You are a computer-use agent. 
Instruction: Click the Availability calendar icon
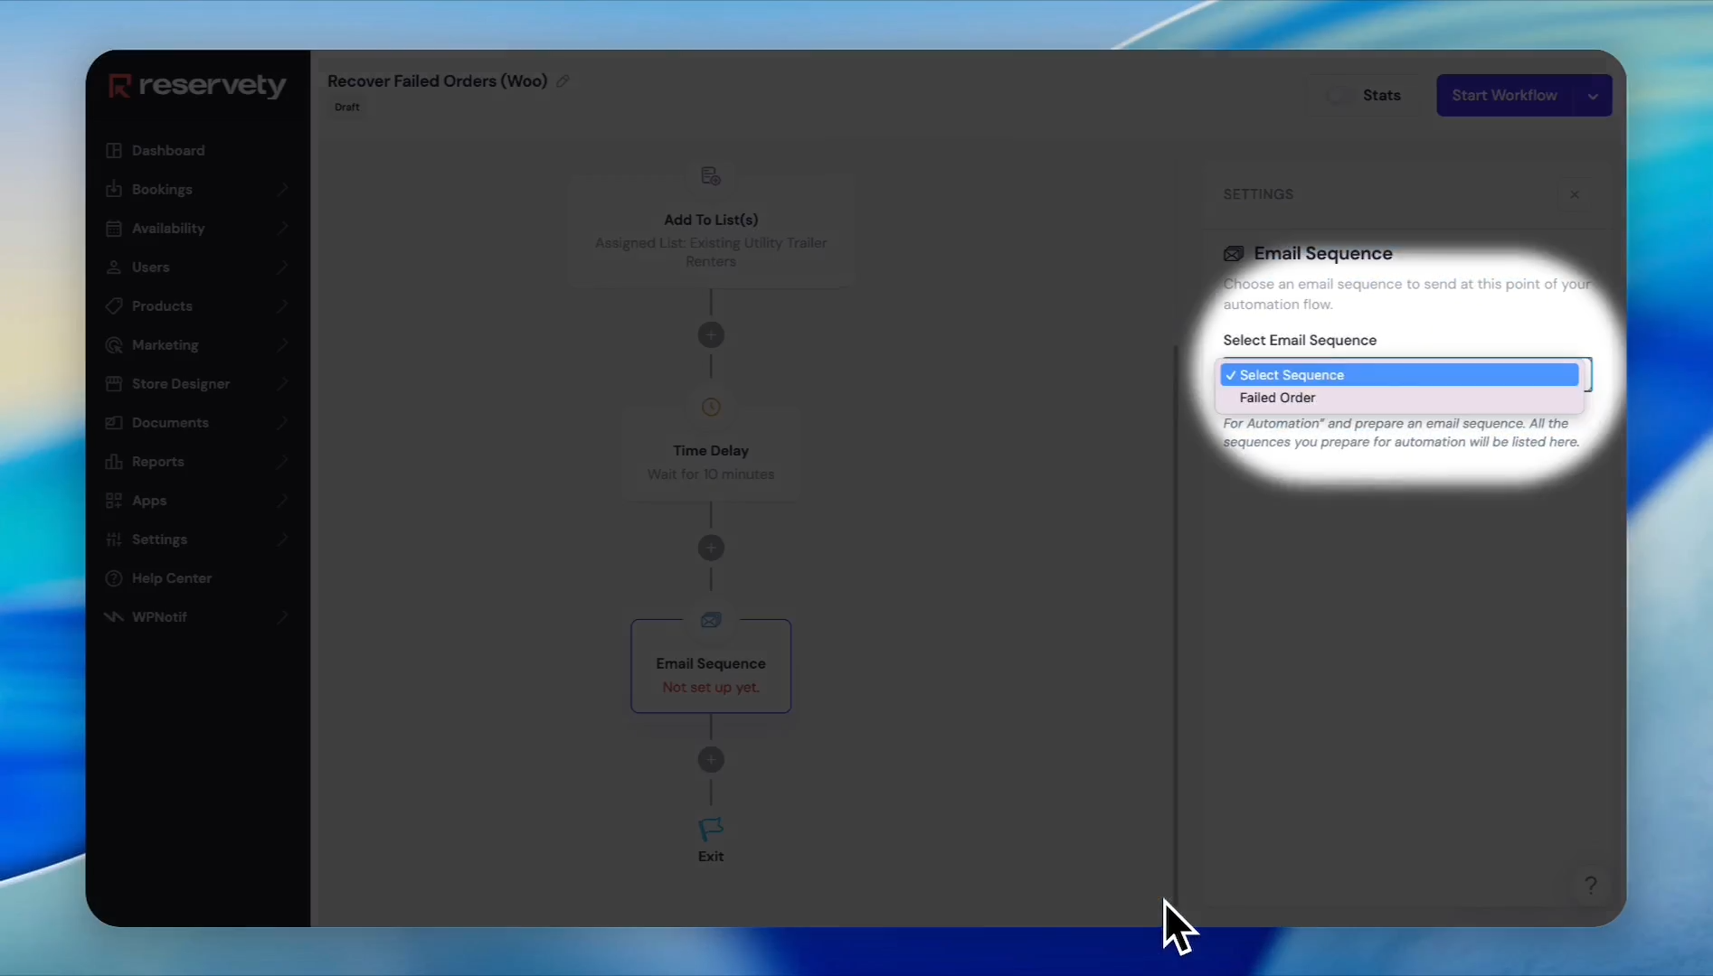(114, 228)
